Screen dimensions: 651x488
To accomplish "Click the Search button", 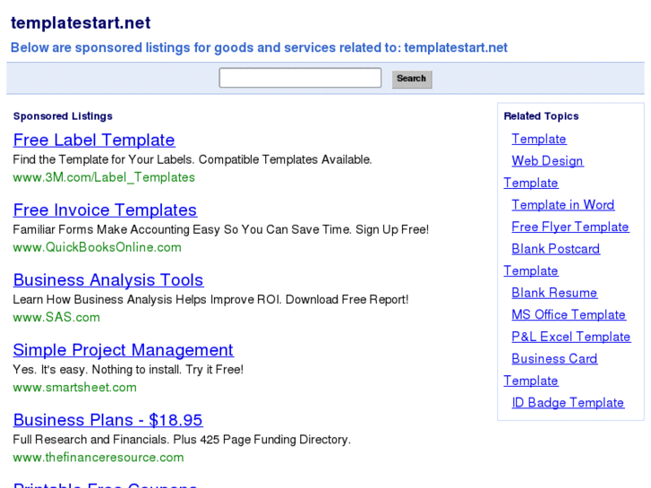I will [412, 79].
